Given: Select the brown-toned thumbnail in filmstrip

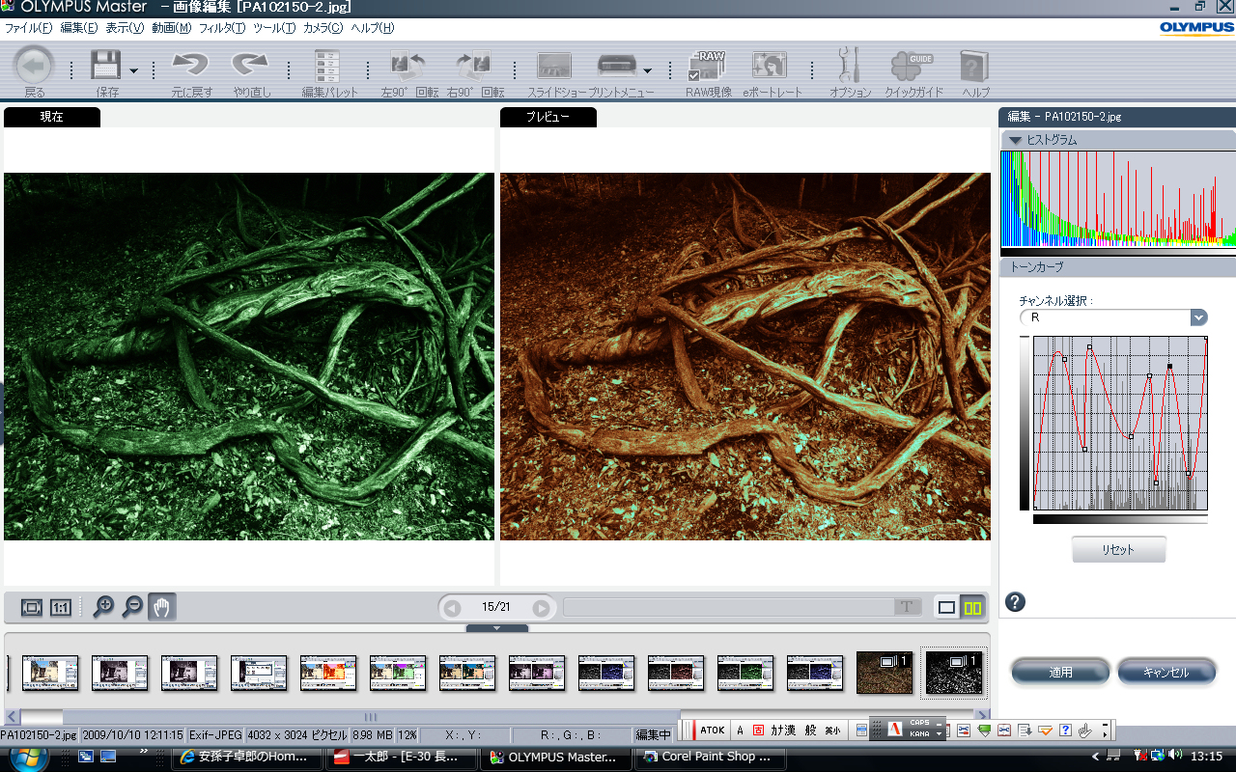Looking at the screenshot, I should coord(885,673).
